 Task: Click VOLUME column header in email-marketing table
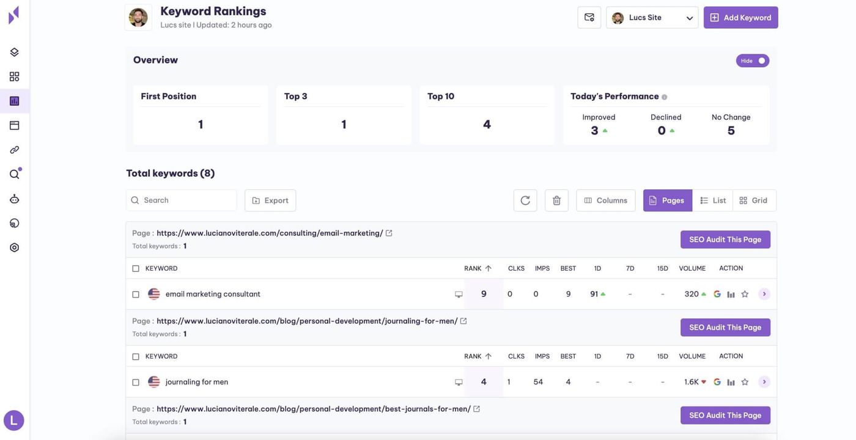(692, 269)
